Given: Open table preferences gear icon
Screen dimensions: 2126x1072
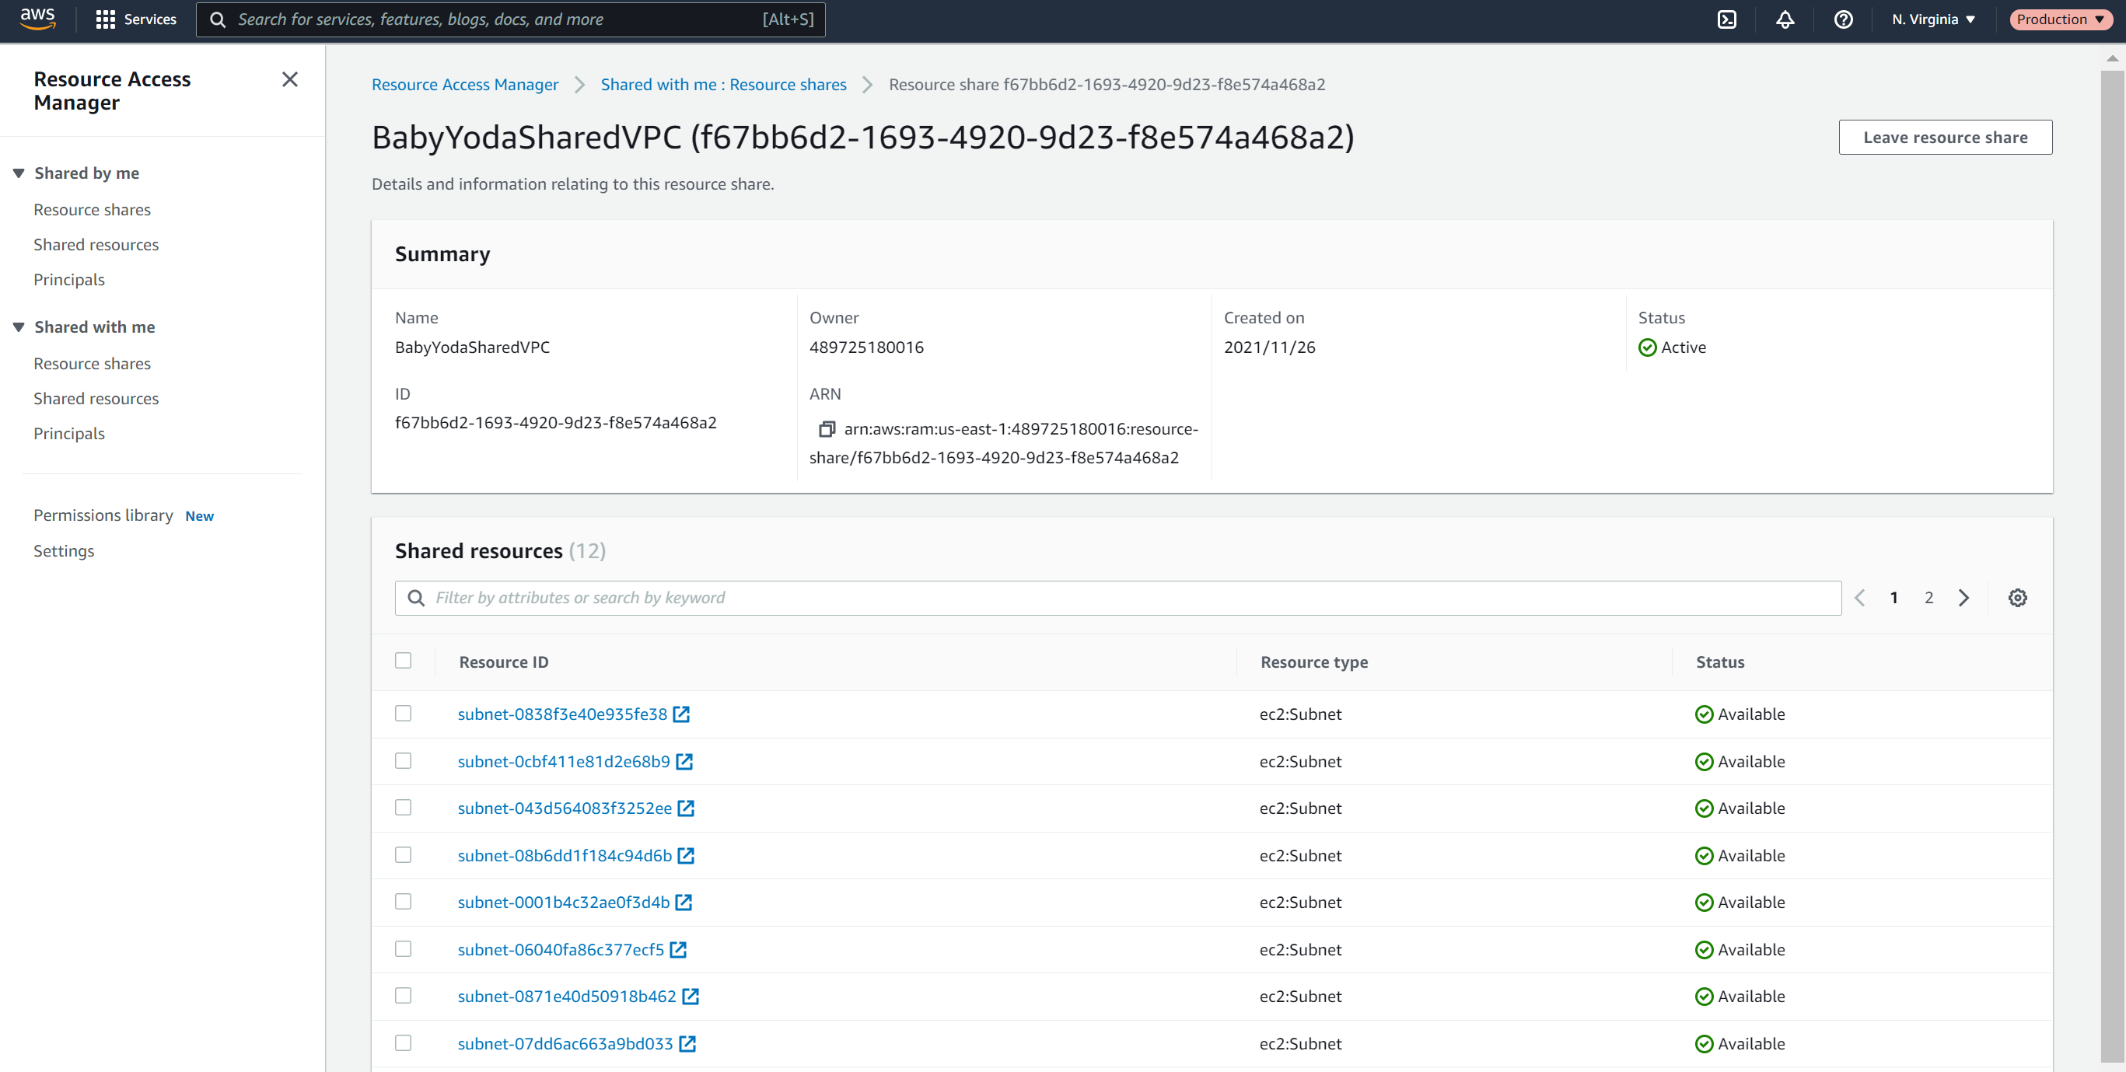Looking at the screenshot, I should (2017, 598).
